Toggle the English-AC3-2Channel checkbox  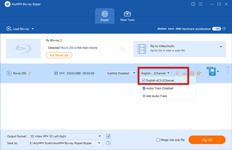click(143, 80)
